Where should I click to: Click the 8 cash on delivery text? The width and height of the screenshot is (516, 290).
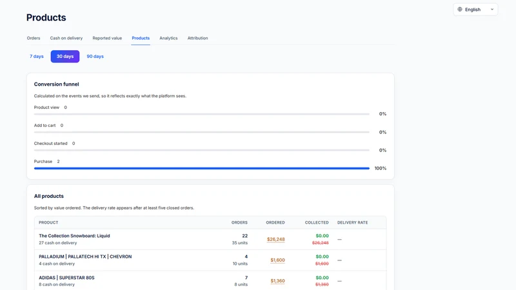[57, 284]
